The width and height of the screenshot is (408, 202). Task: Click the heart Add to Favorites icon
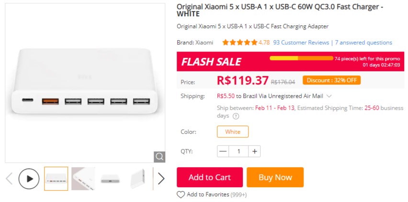[181, 195]
